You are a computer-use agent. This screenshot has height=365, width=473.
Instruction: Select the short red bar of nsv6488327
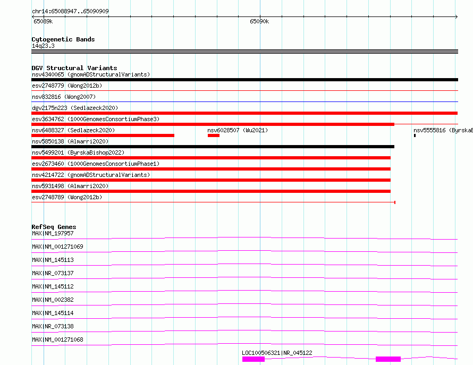click(x=103, y=135)
